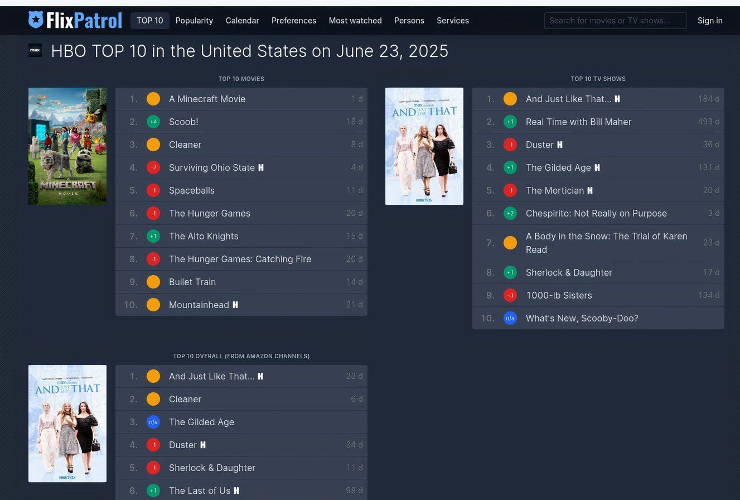
Task: Open Real Time with Bill Maher link
Action: pos(578,122)
